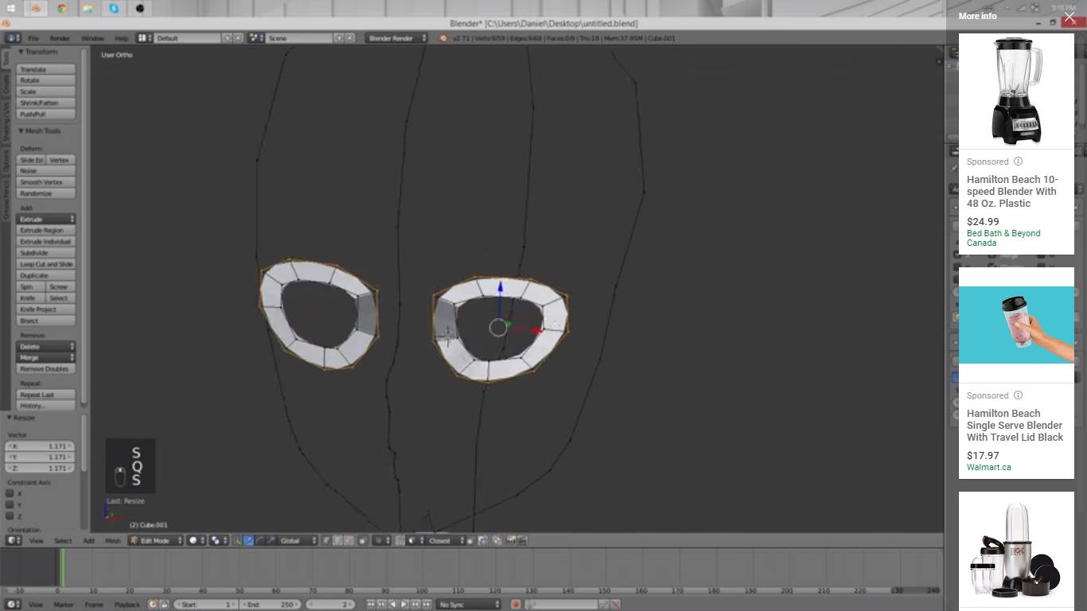
Task: Click the current frame number field
Action: point(331,605)
